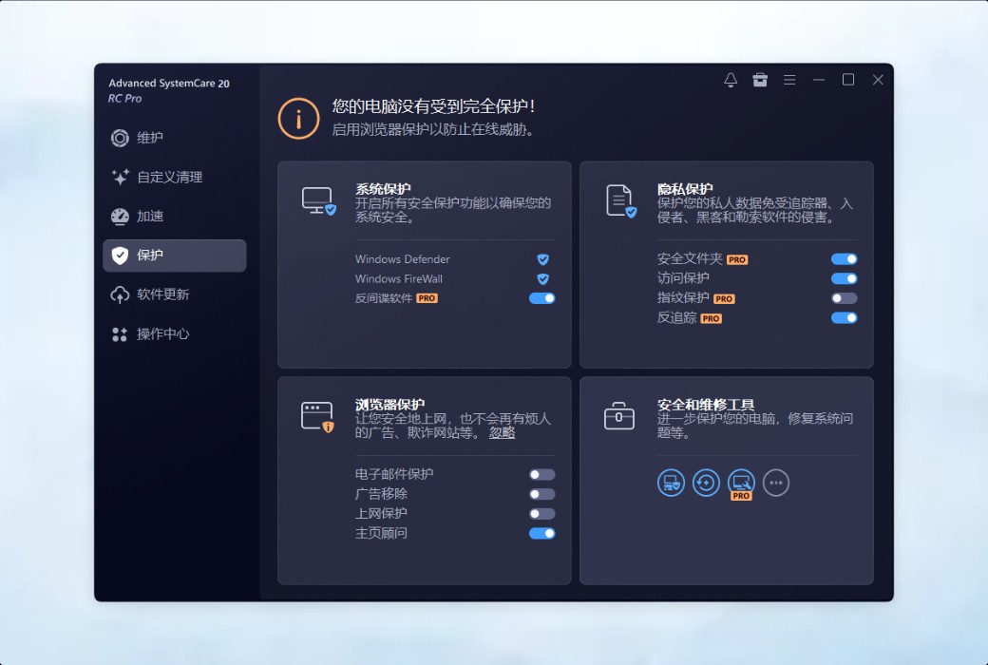Turn on 广告移除 toggle
Screen dimensions: 988x665
pyautogui.click(x=541, y=494)
